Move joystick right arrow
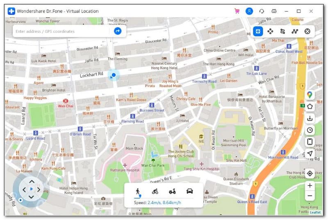328x220 pixels. (x=39, y=190)
